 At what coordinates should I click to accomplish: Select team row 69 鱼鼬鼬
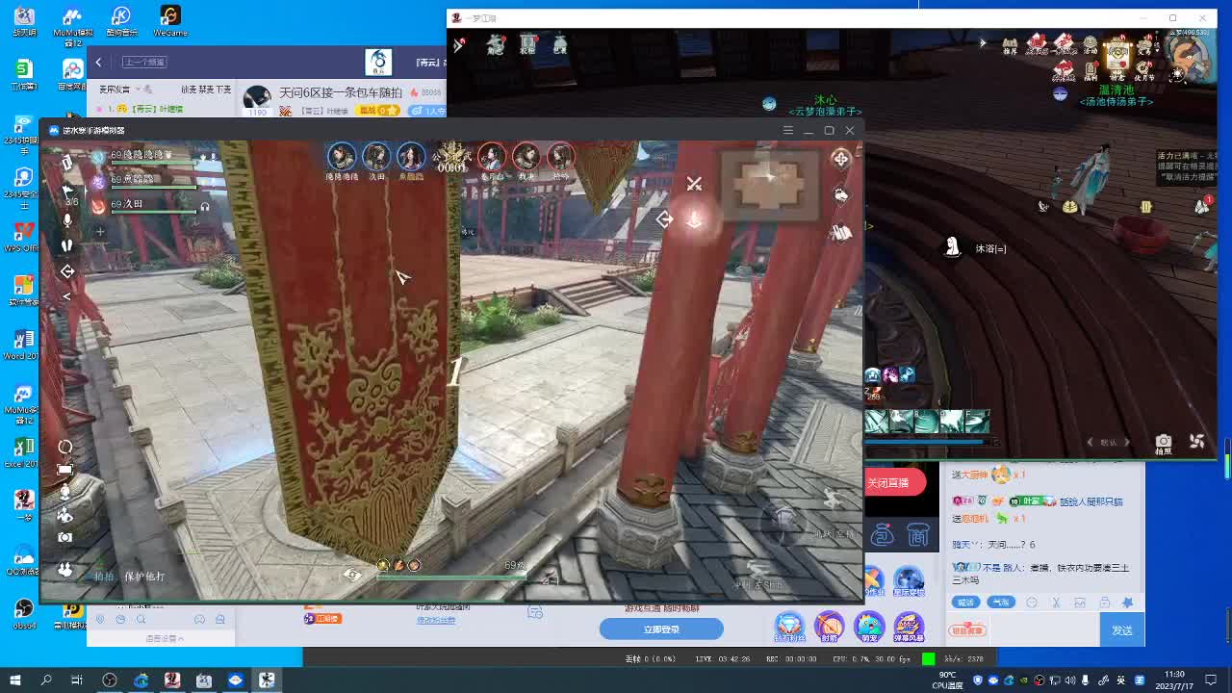(144, 180)
